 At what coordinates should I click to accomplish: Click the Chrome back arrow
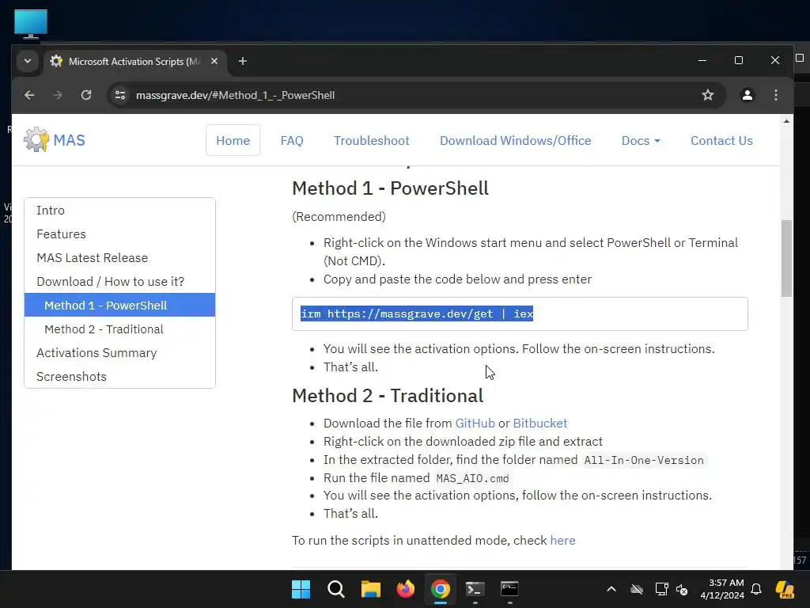click(29, 95)
